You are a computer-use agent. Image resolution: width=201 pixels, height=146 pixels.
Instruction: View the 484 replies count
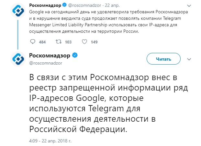pyautogui.click(x=42, y=42)
